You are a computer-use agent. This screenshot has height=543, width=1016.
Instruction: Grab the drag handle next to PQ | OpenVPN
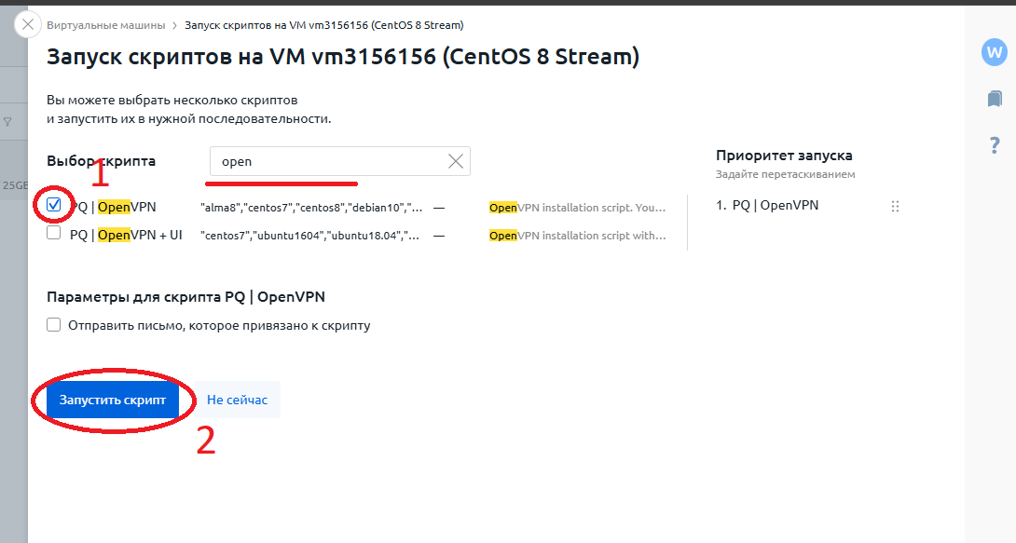[x=895, y=207]
